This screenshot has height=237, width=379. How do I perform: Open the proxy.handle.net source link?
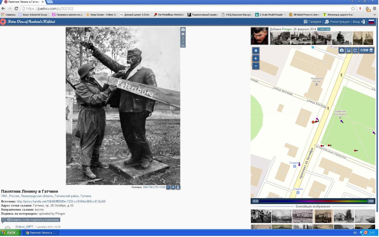(x=61, y=201)
